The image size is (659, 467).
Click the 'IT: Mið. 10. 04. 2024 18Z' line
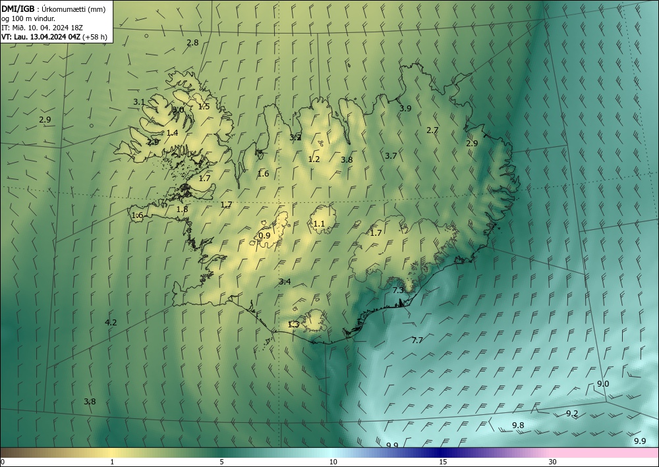[x=42, y=28]
